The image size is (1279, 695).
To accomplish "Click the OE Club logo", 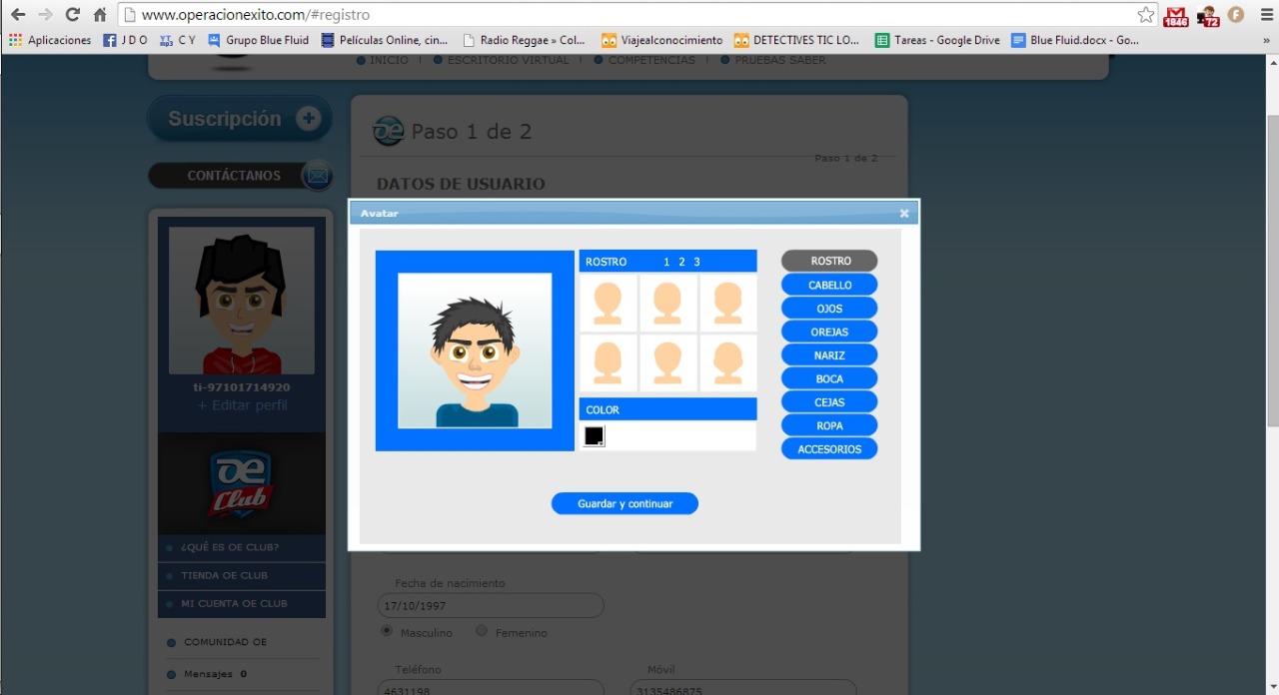I will coord(241,483).
